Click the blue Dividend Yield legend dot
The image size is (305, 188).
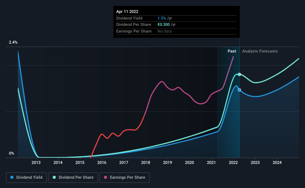coord(12,177)
